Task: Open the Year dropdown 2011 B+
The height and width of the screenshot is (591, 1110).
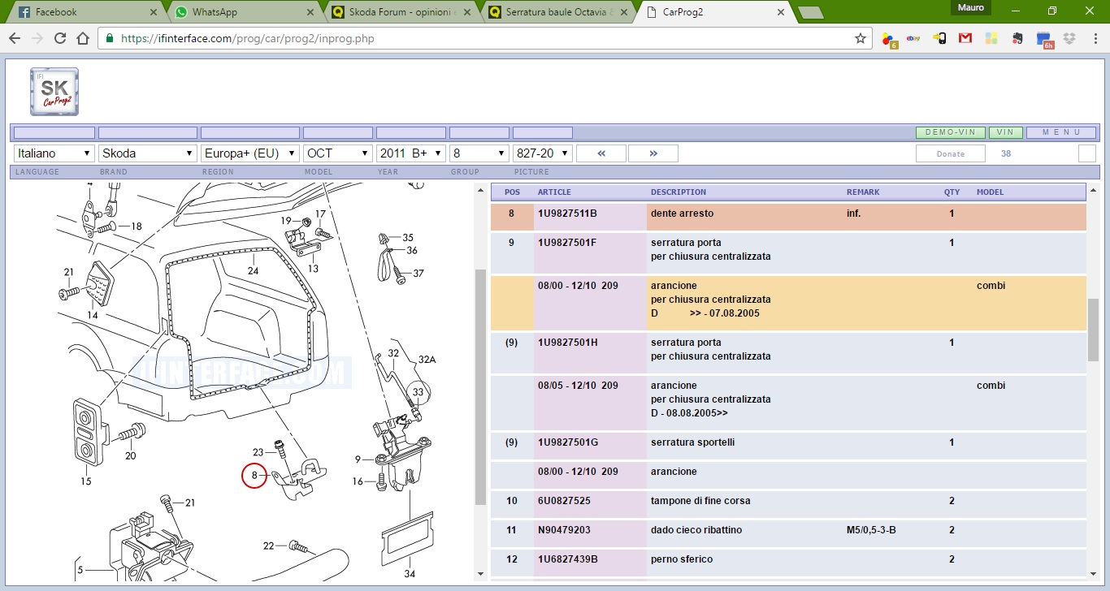Action: 411,153
